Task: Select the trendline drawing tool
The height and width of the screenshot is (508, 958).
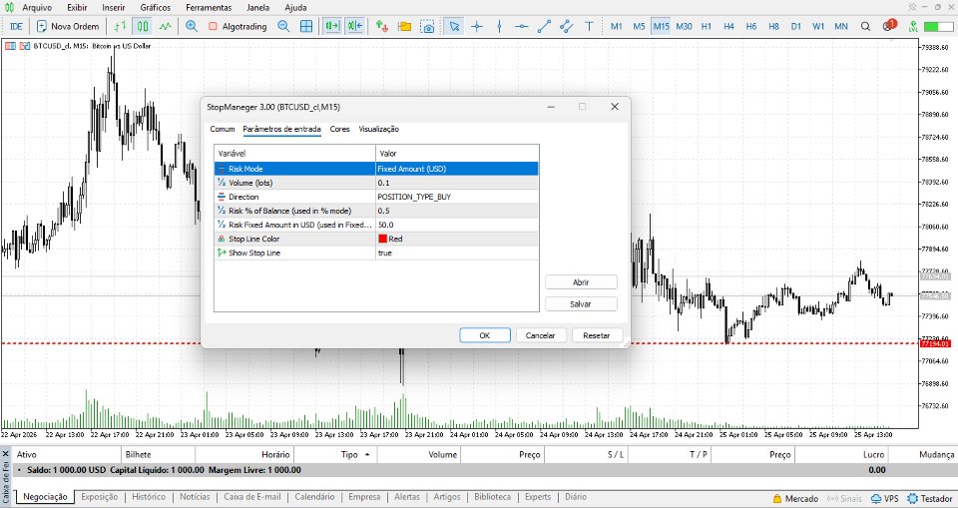Action: (544, 26)
